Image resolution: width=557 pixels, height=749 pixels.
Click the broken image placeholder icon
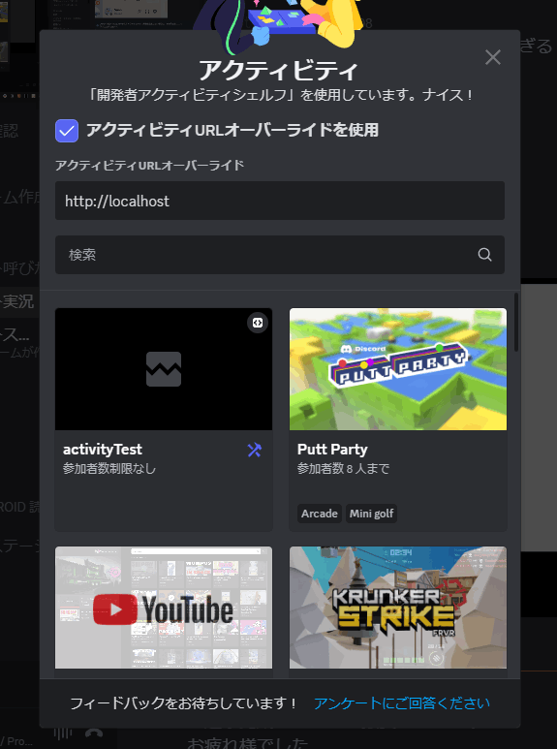point(164,369)
